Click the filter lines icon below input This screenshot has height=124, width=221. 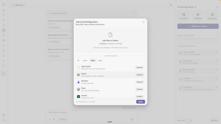tap(50, 120)
